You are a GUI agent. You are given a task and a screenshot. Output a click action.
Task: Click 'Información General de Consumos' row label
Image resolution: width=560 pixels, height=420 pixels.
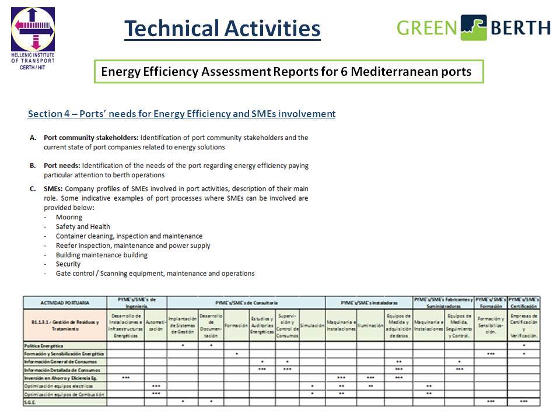coord(65,362)
